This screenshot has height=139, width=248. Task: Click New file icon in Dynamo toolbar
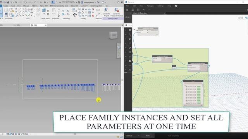(127, 10)
